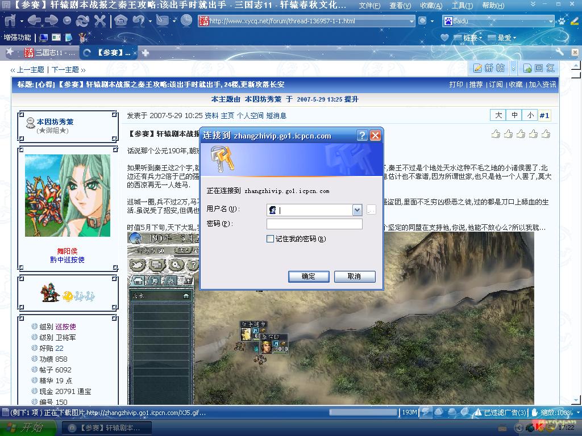Click the password 密码 input field
The width and height of the screenshot is (582, 436).
(314, 224)
